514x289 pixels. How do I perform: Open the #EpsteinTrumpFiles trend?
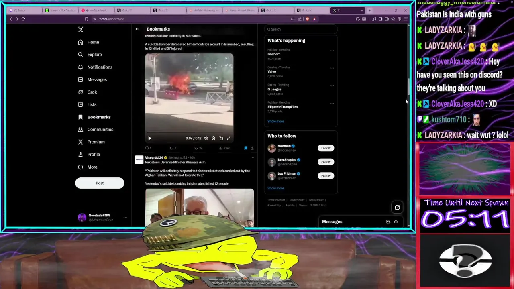point(283,107)
